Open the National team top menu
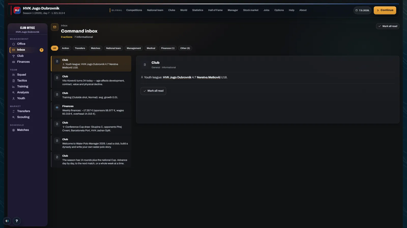Screen dimensions: 407x228 pos(155,10)
